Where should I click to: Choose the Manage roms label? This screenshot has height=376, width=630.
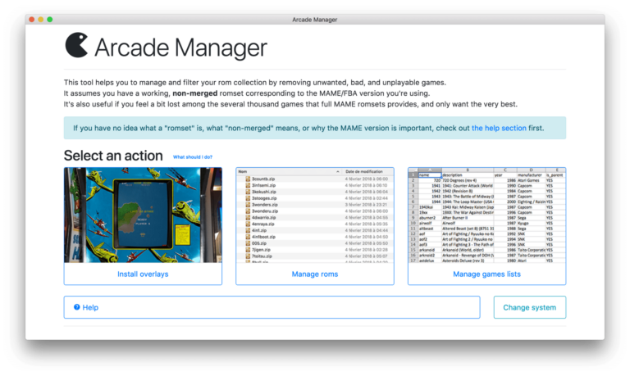tap(314, 274)
